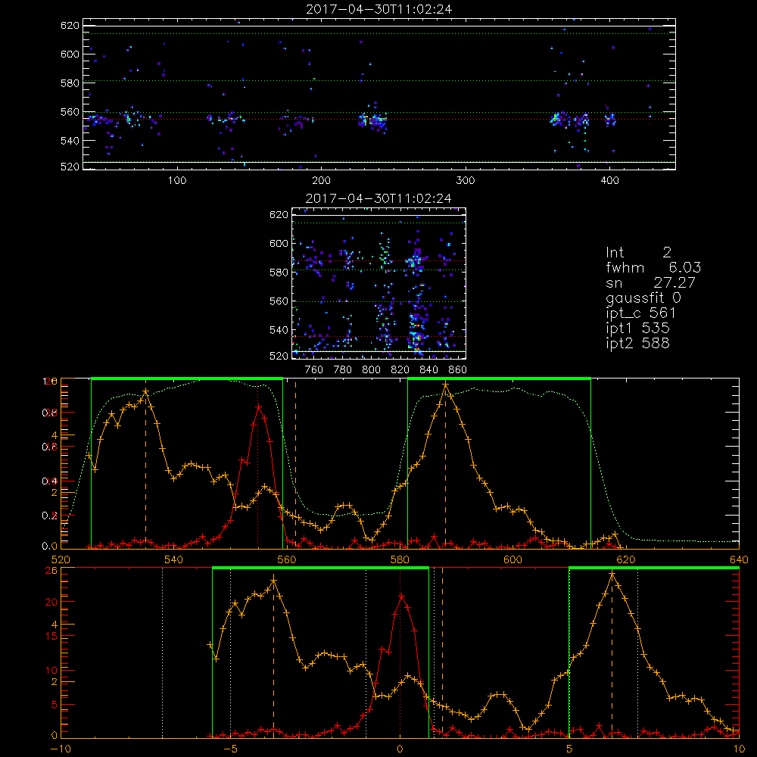This screenshot has width=757, height=757.
Task: Click x-axis label 100 on top plot
Action: point(177,181)
